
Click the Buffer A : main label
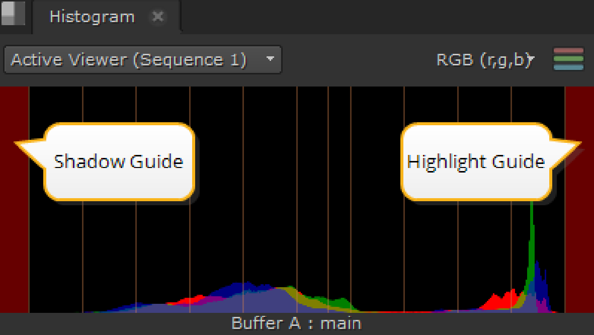pos(296,323)
